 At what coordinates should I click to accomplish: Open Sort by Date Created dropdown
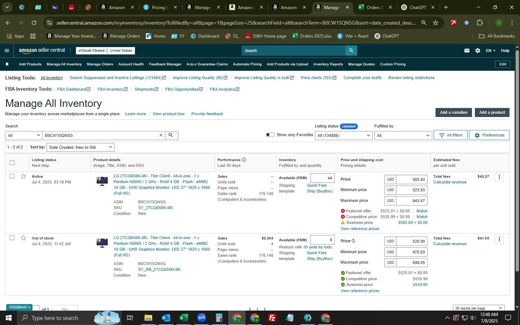point(81,147)
